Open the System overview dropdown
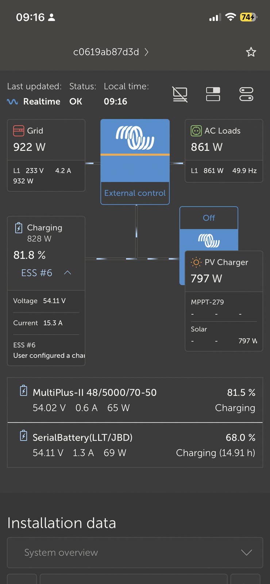 135,553
